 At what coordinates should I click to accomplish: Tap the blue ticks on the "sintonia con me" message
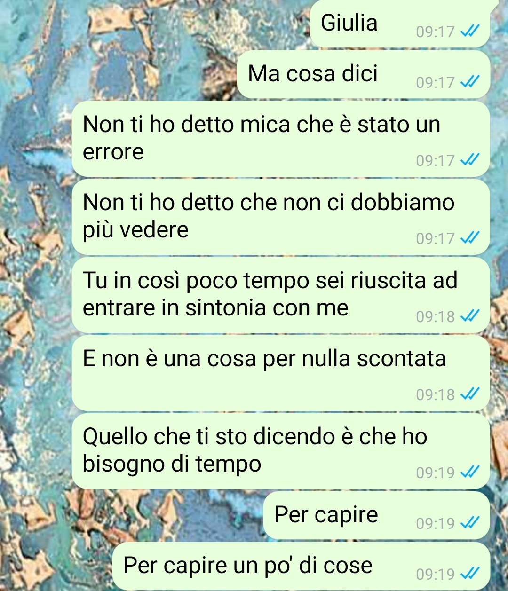469,316
